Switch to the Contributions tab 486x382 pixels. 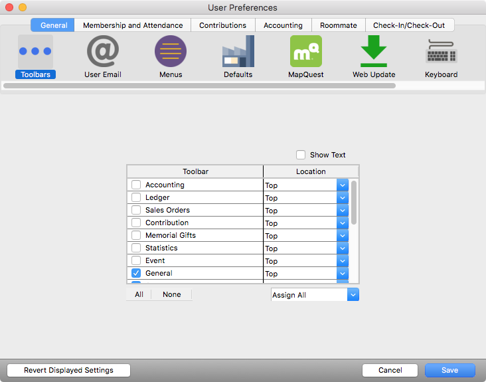pos(222,25)
